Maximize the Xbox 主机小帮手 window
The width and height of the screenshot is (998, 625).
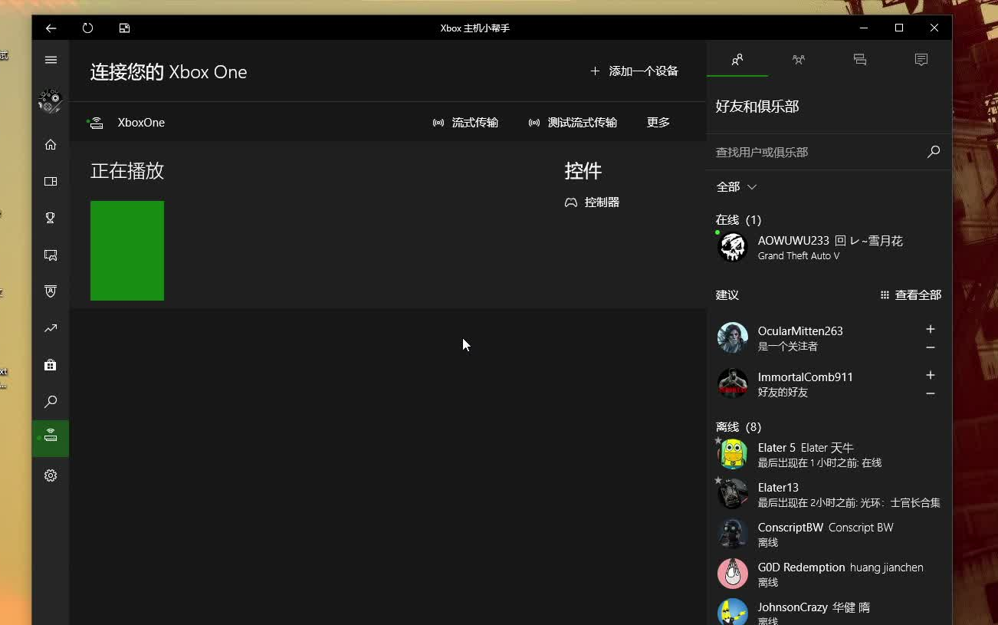point(899,28)
